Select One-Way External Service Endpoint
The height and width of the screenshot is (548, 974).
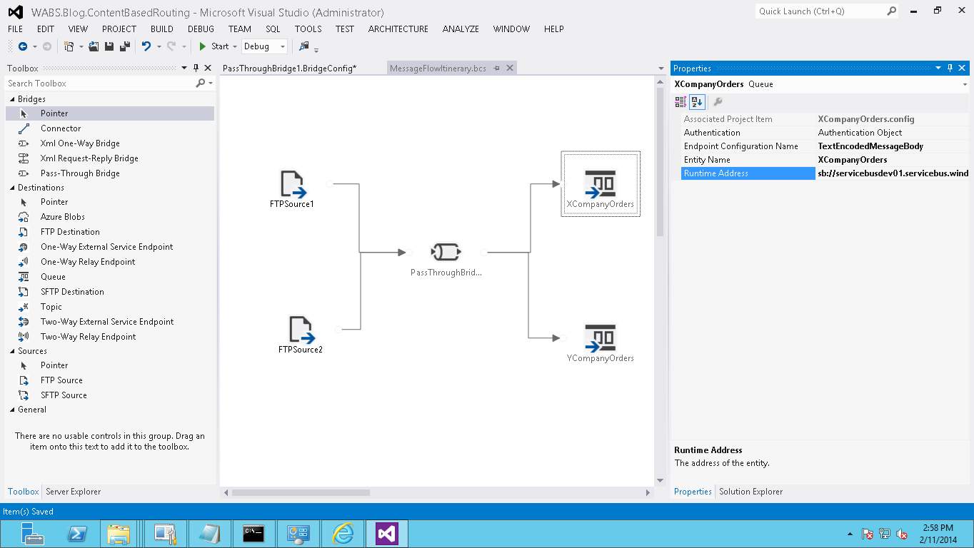[106, 247]
